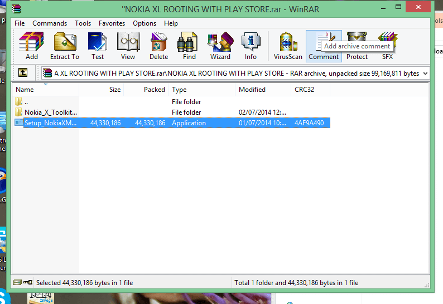Click the InPage desktop icon behind WinRAR

(40, 298)
